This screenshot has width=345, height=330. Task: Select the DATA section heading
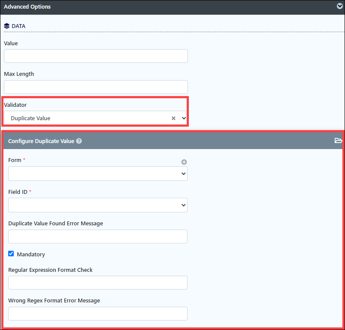[18, 26]
